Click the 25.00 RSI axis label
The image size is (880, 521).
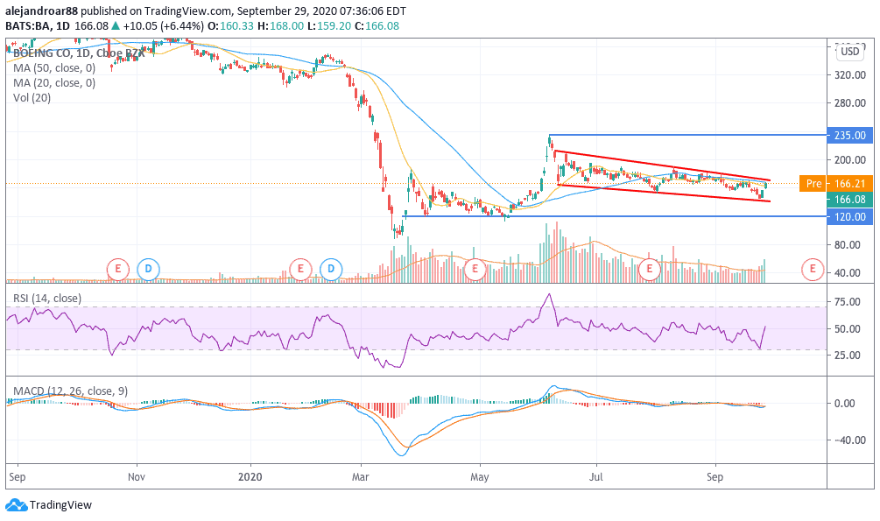pos(848,356)
